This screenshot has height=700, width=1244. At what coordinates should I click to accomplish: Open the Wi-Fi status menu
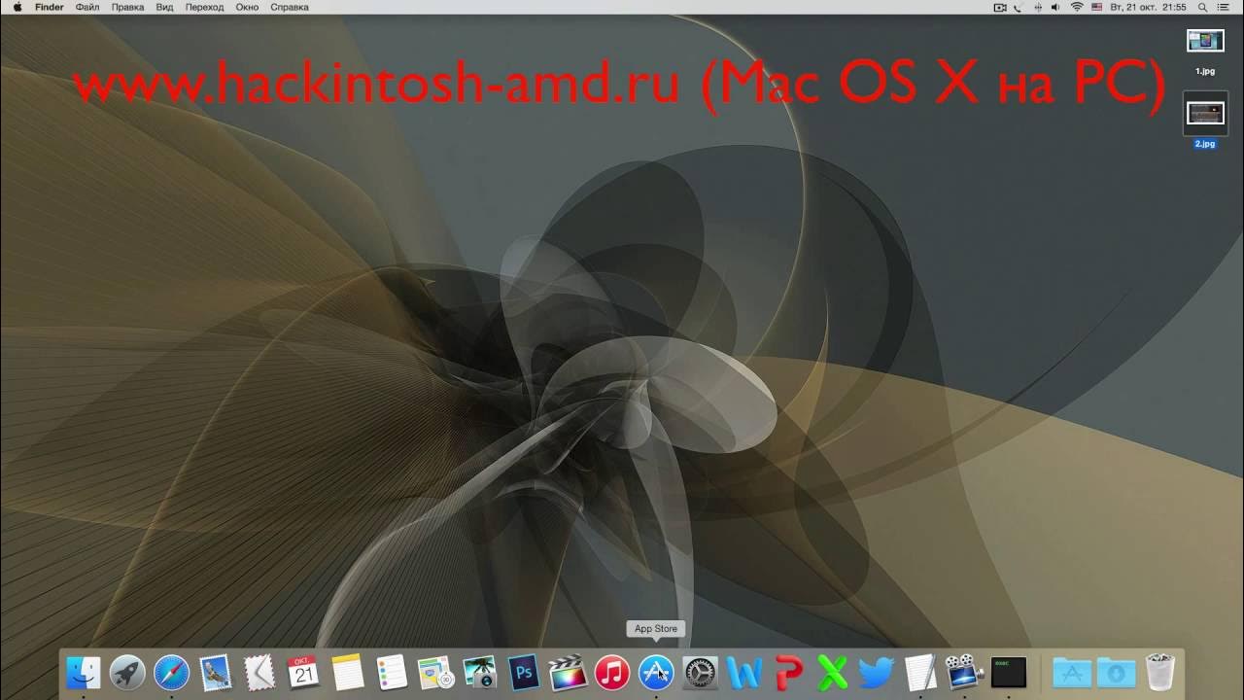pos(1077,7)
